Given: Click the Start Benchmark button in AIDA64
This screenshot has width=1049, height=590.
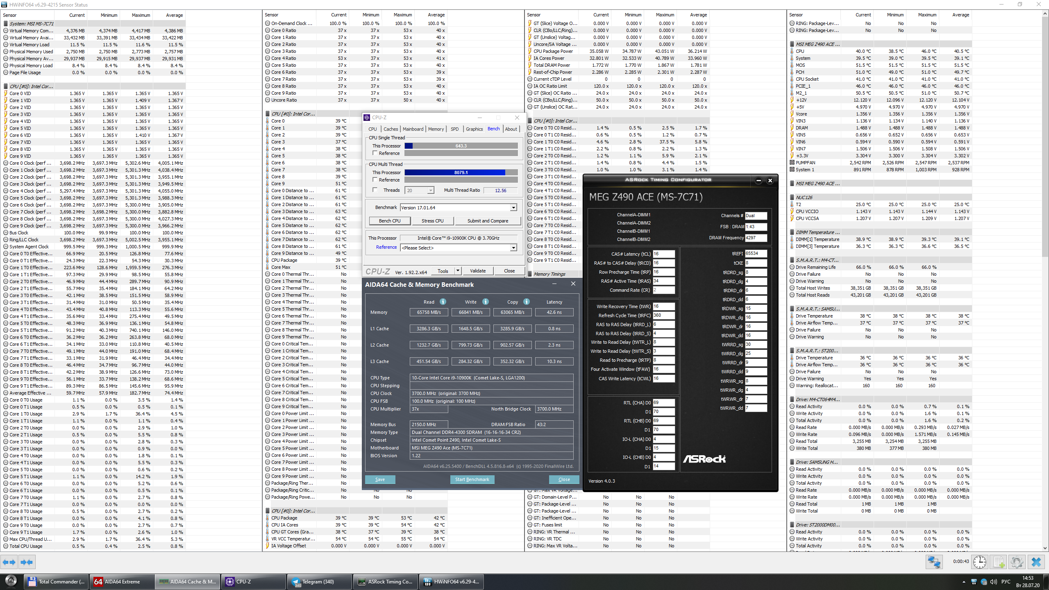Looking at the screenshot, I should point(472,479).
